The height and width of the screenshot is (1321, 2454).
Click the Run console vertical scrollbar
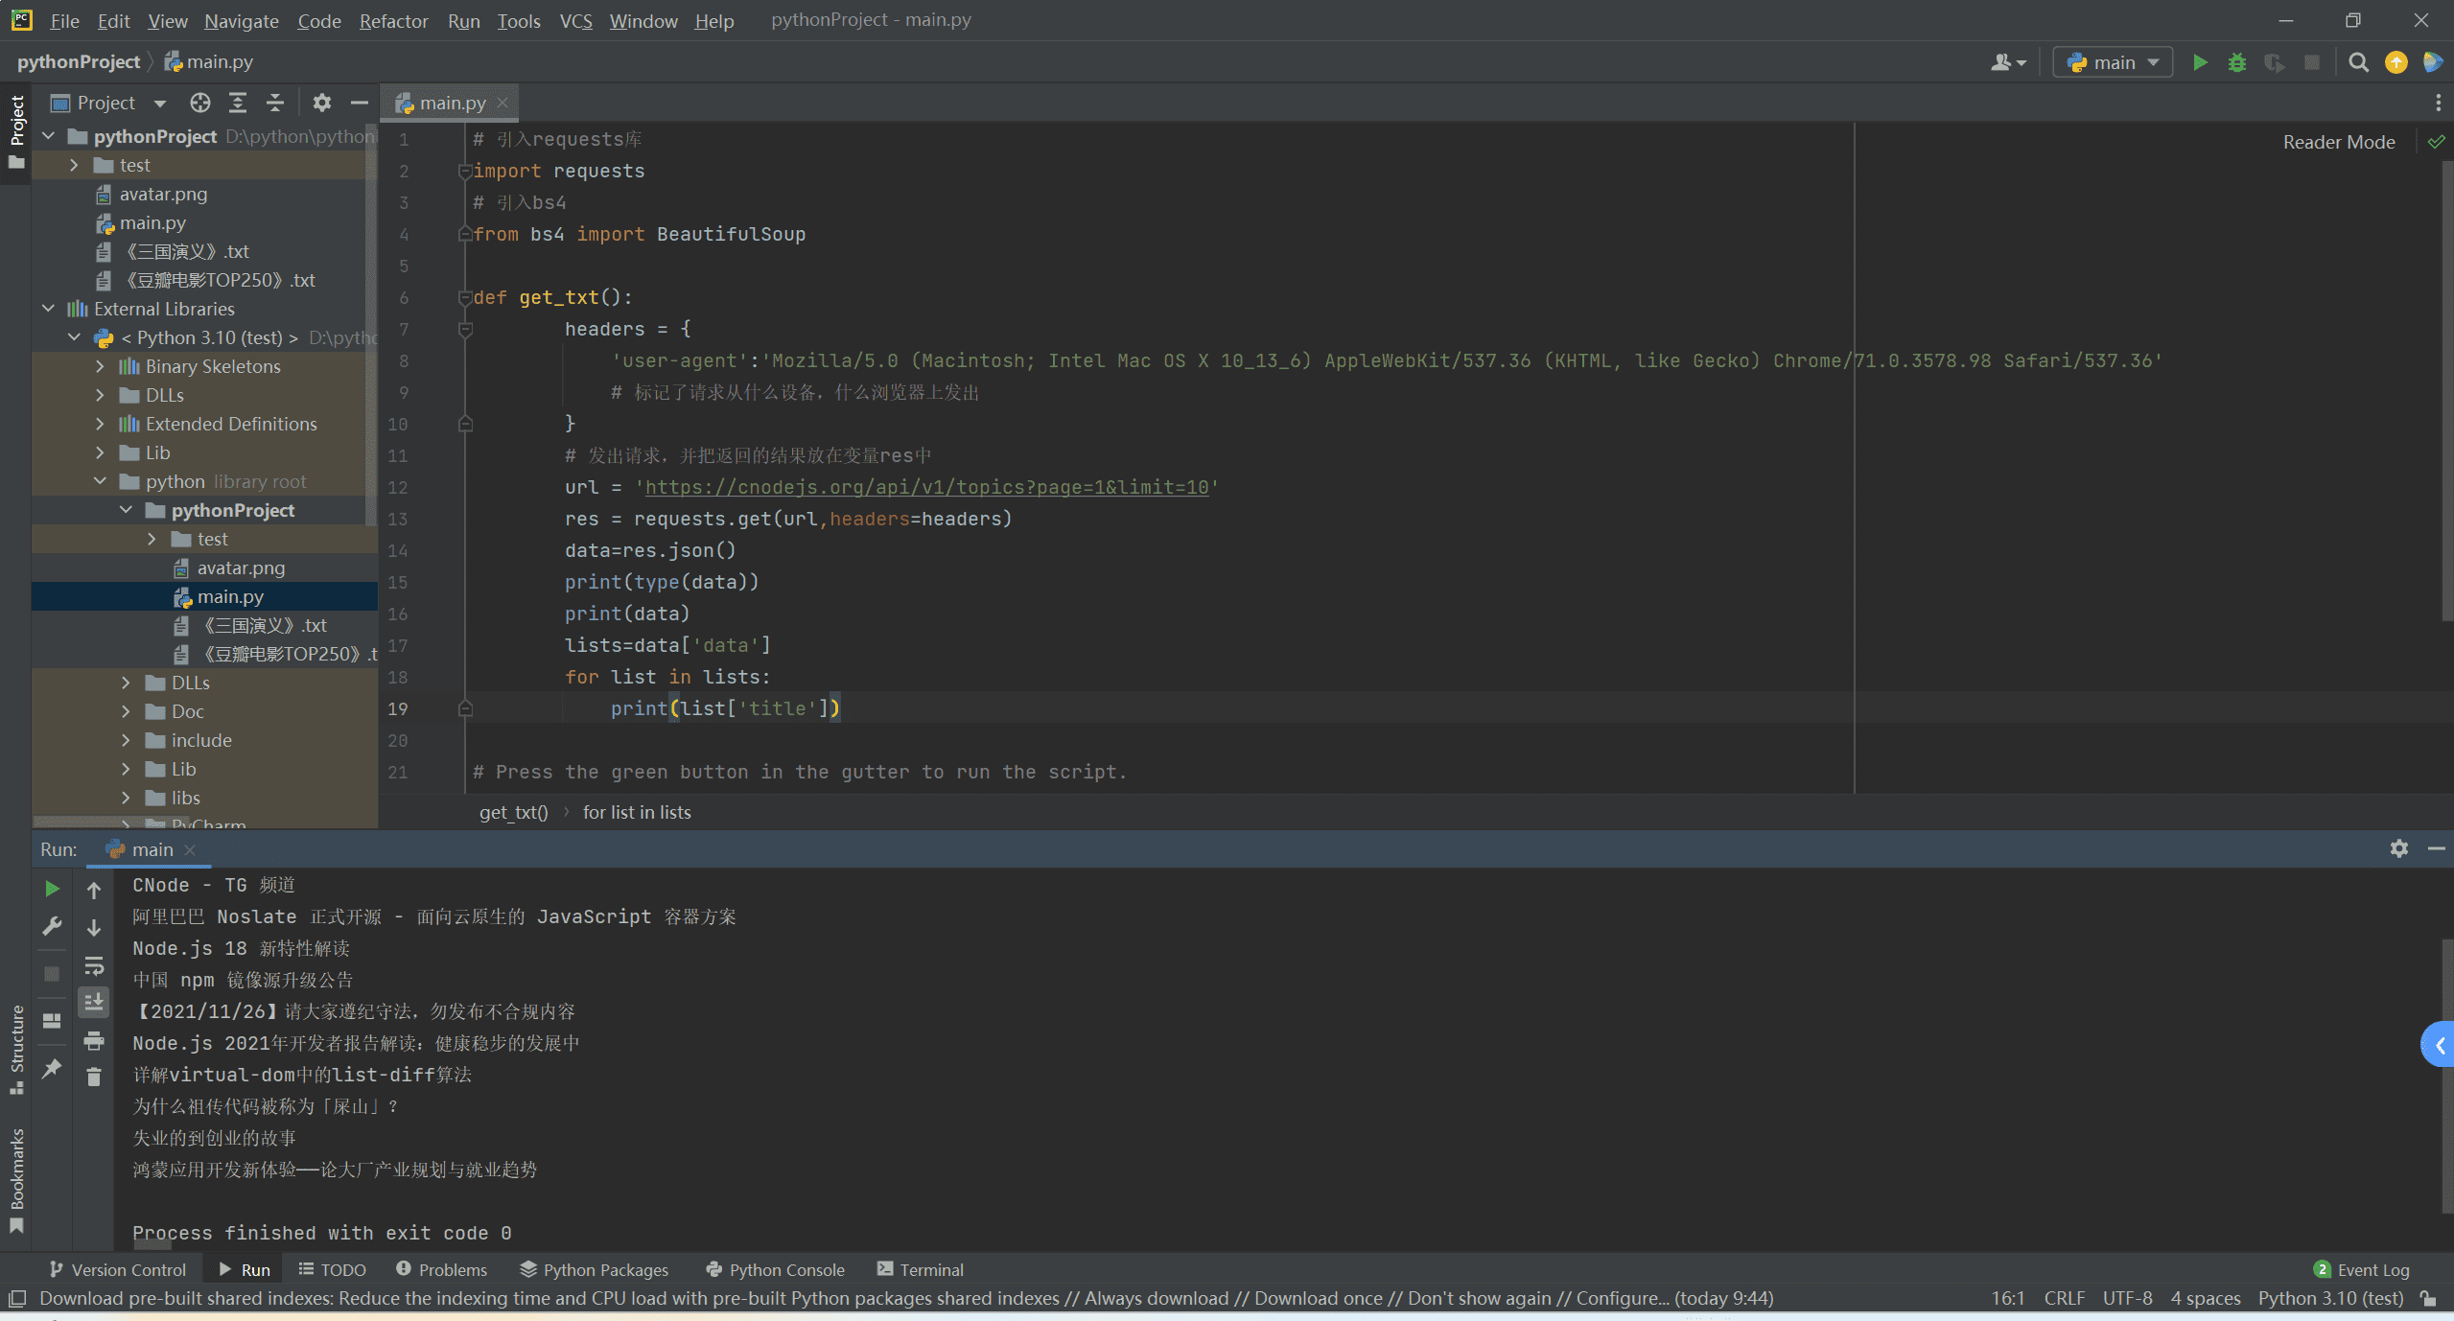point(2446,1074)
